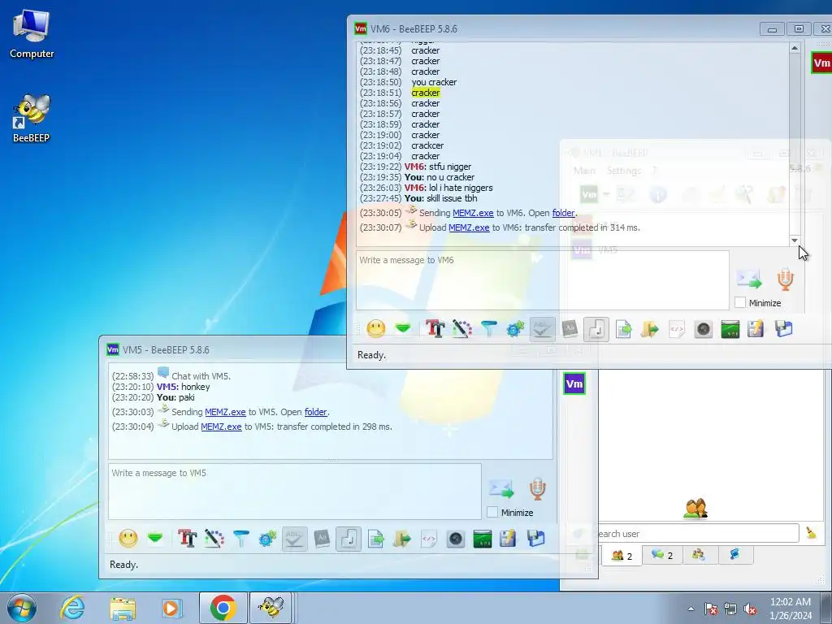832x624 pixels.
Task: Click camera icon in VM6 toolbar
Action: pyautogui.click(x=704, y=329)
